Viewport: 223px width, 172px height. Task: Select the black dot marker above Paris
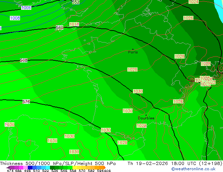pyautogui.click(x=133, y=49)
